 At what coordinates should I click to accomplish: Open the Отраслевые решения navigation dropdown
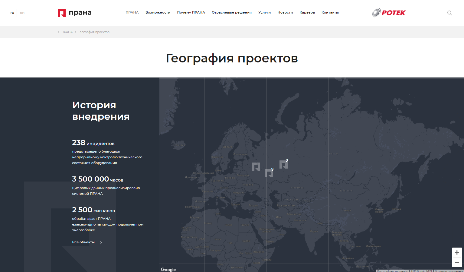tap(232, 12)
